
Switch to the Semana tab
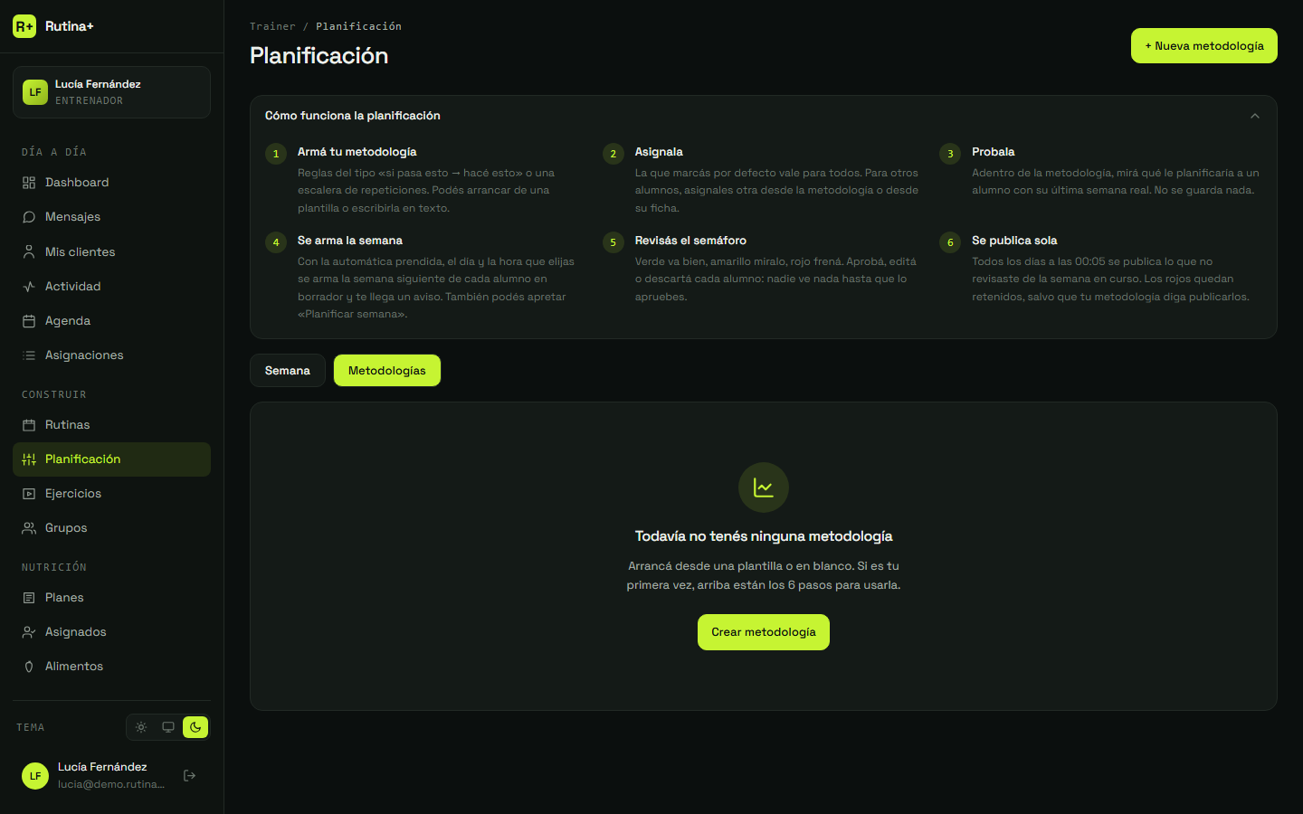coord(288,371)
